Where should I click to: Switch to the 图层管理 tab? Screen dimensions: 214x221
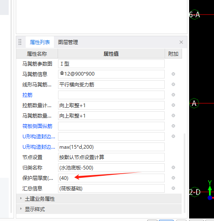click(68, 42)
